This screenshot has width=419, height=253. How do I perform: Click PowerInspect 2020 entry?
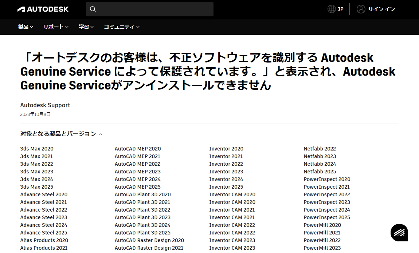click(327, 180)
